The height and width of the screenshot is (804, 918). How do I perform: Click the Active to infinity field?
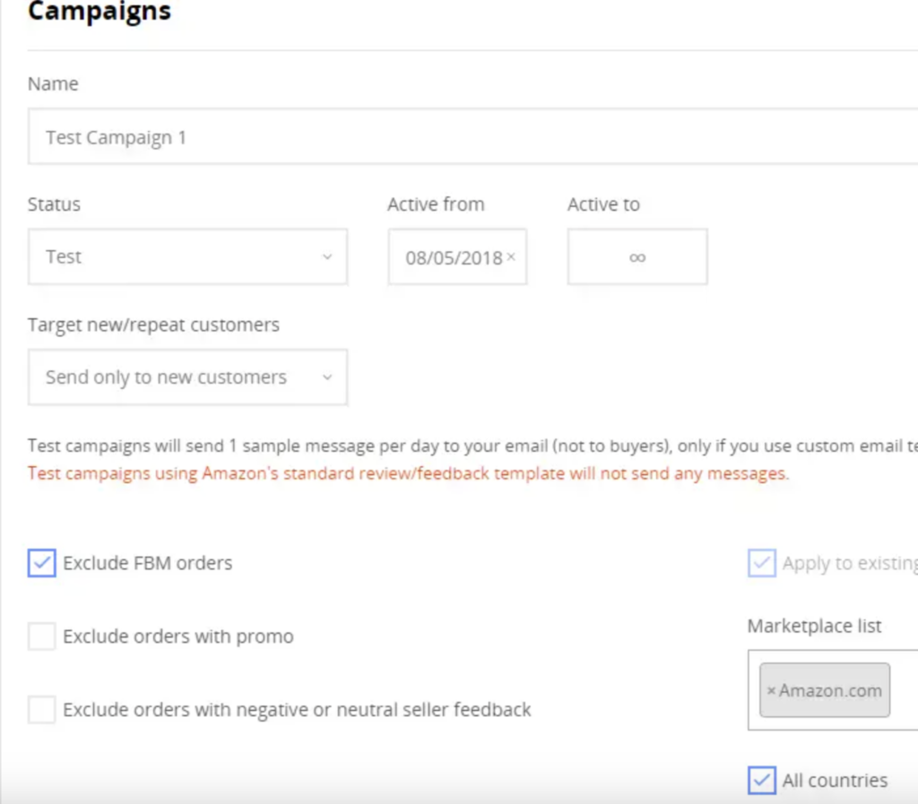click(x=637, y=257)
